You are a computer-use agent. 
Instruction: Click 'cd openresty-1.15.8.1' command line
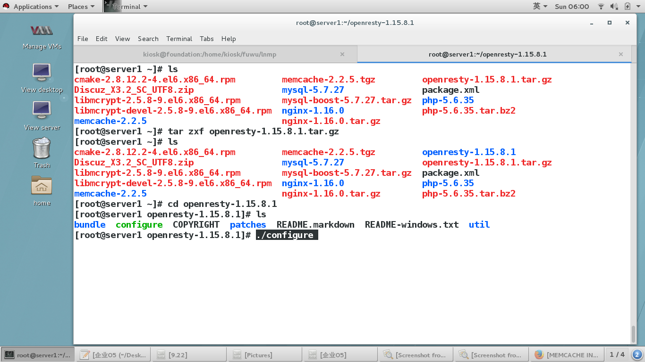(x=222, y=204)
